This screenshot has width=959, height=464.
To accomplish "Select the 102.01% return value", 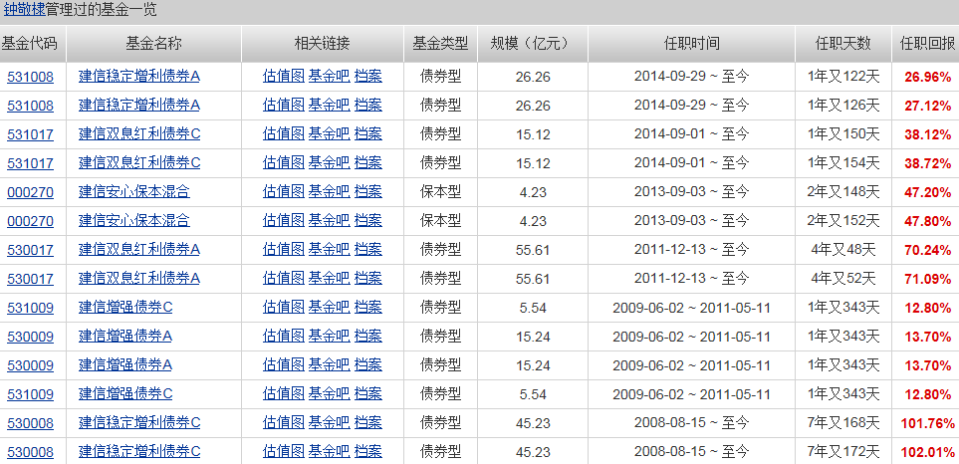I will click(928, 452).
